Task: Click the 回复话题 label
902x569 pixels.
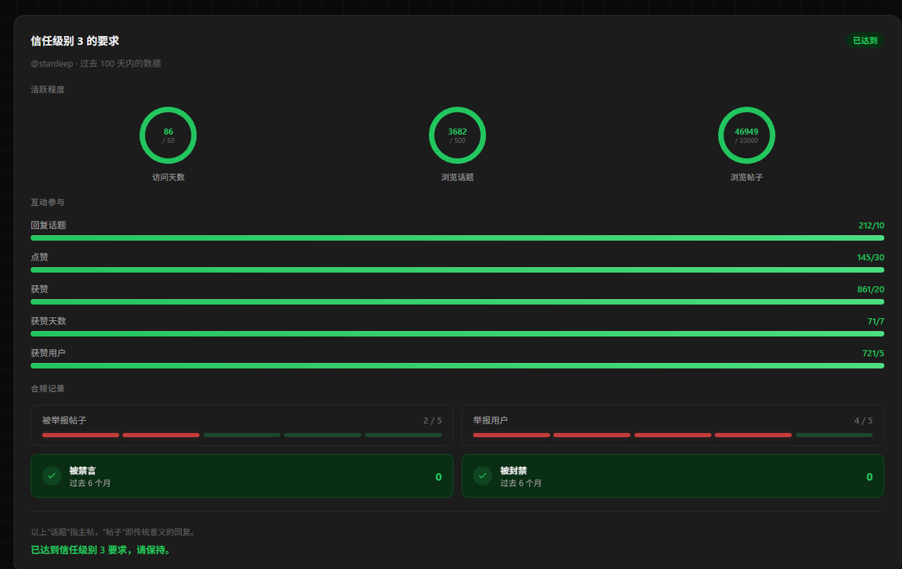Action: [x=48, y=226]
